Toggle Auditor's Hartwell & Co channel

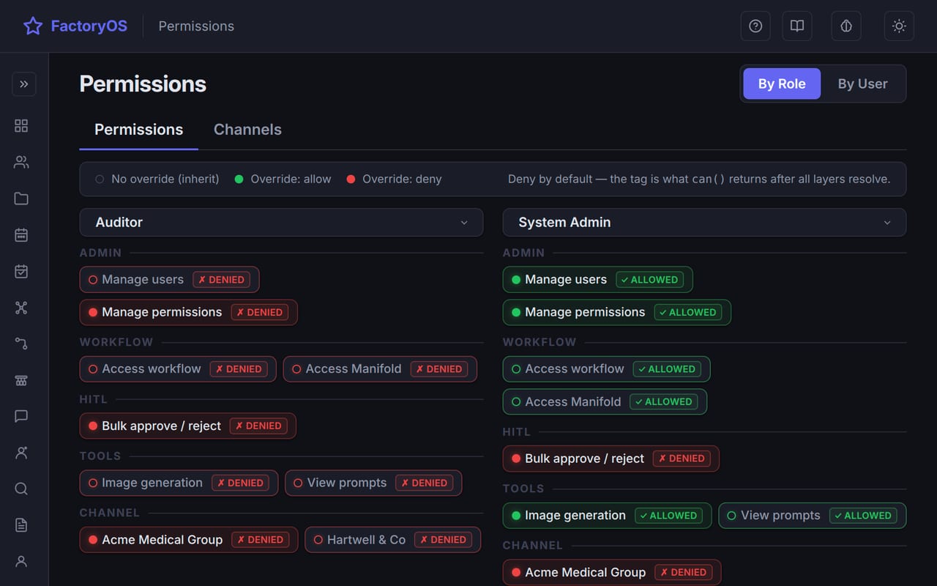tap(392, 540)
